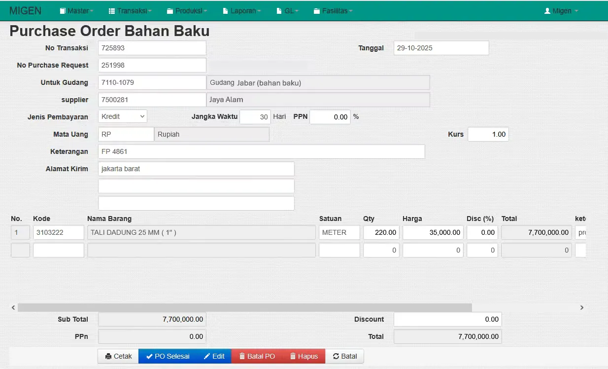Click the Mata Uang code field
The width and height of the screenshot is (608, 369).
[126, 134]
